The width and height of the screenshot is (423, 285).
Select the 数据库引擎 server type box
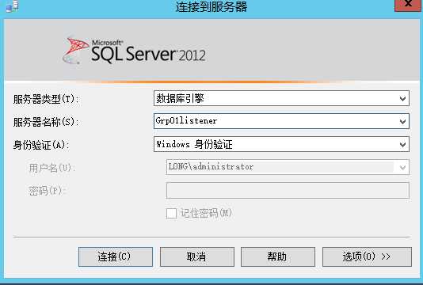point(281,98)
